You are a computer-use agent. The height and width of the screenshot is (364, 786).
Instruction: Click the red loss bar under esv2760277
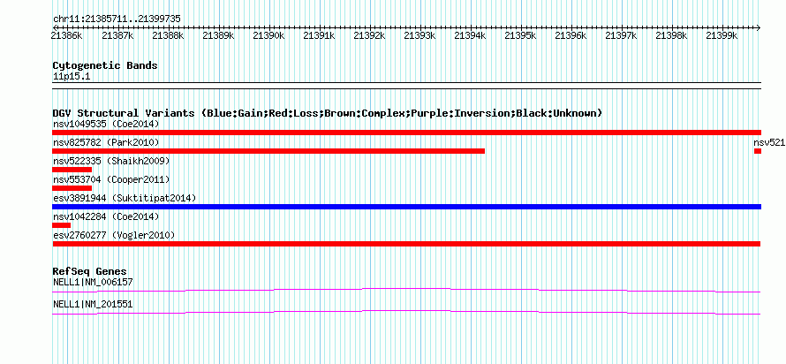click(406, 244)
